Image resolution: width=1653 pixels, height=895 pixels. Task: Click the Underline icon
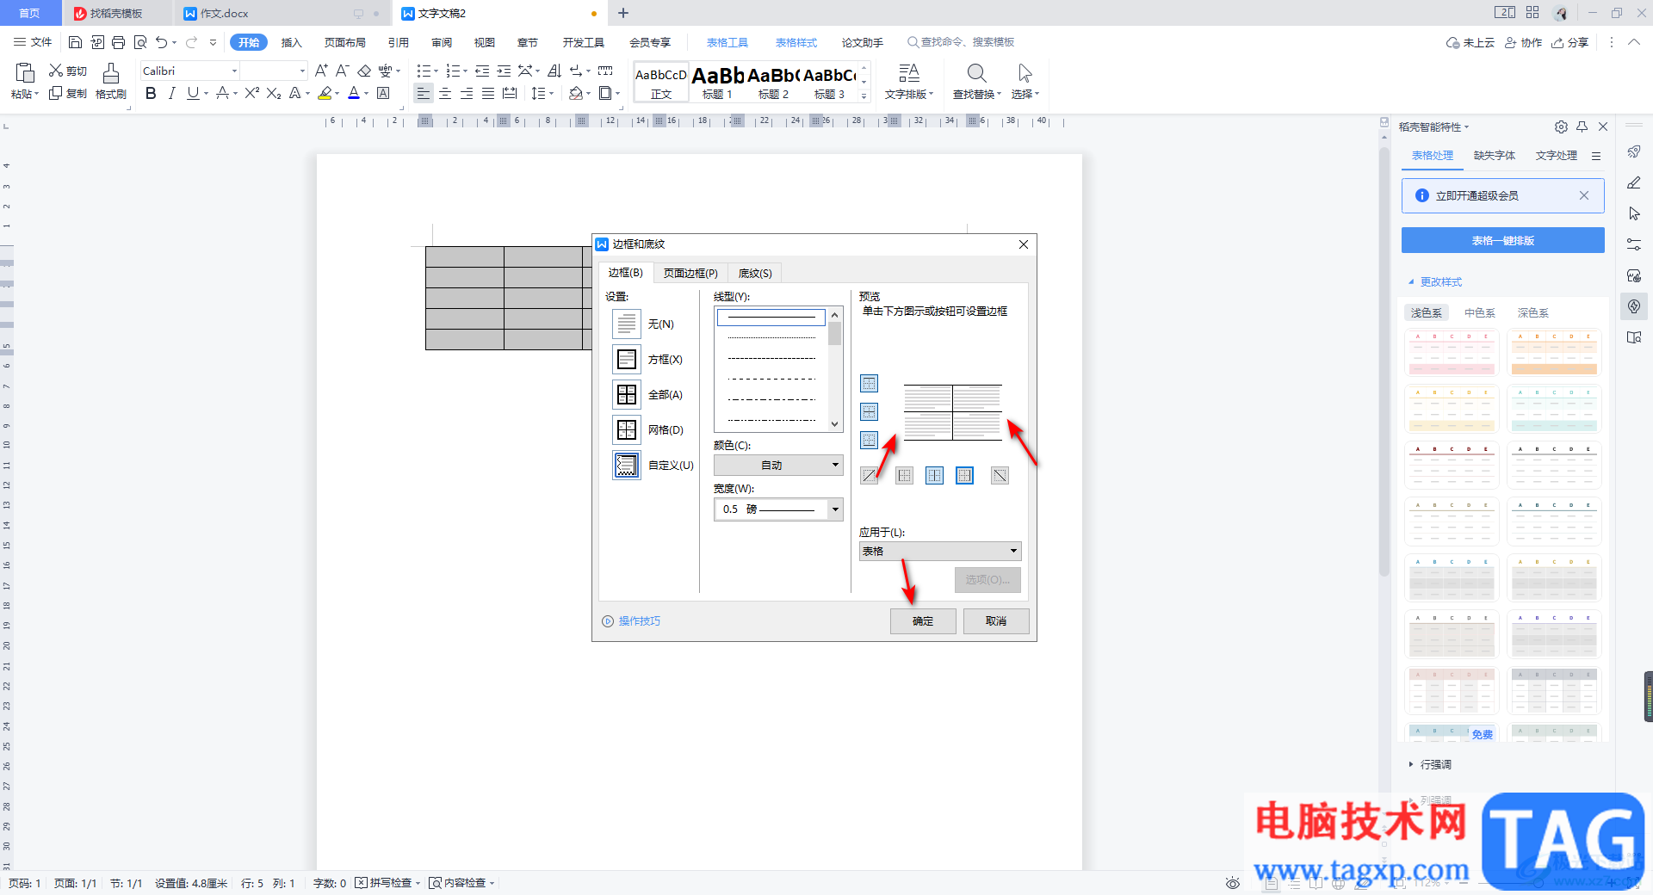click(193, 93)
